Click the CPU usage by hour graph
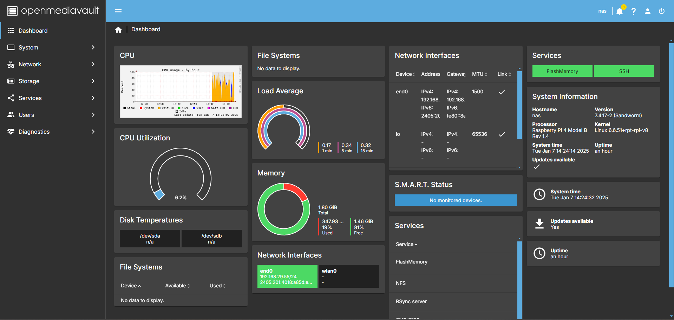 [x=181, y=92]
